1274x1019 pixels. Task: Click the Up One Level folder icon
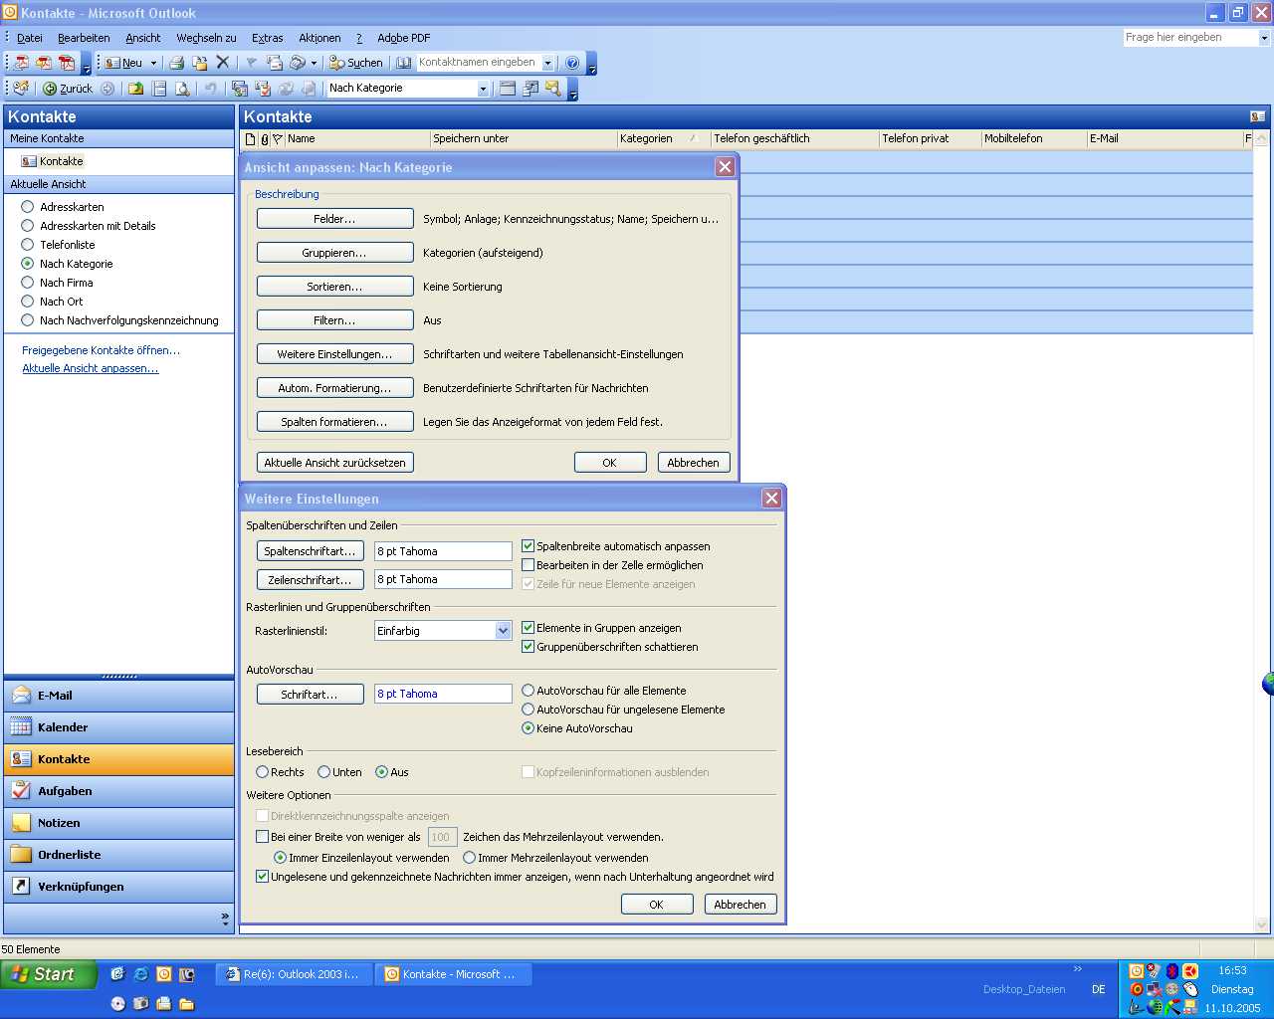coord(136,89)
